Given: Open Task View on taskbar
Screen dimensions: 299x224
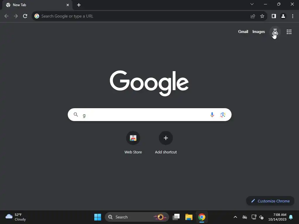Looking at the screenshot, I should (176, 217).
